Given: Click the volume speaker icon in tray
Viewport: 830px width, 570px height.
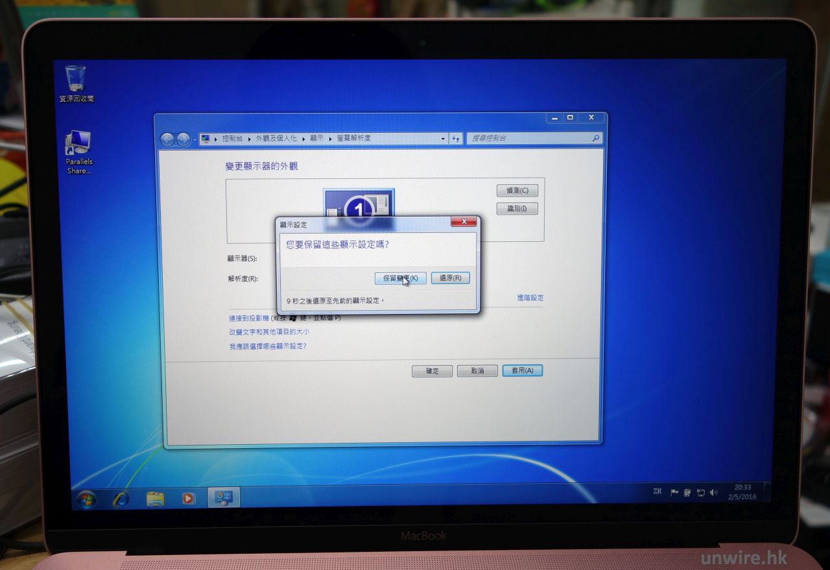Looking at the screenshot, I should pyautogui.click(x=714, y=493).
